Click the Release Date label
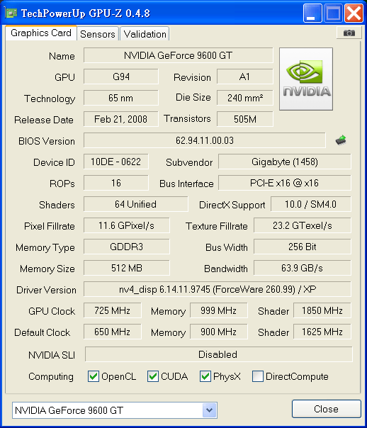This screenshot has width=367, height=428. (44, 120)
